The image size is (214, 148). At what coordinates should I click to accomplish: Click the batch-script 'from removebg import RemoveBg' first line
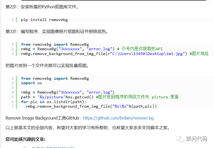tap(55, 78)
